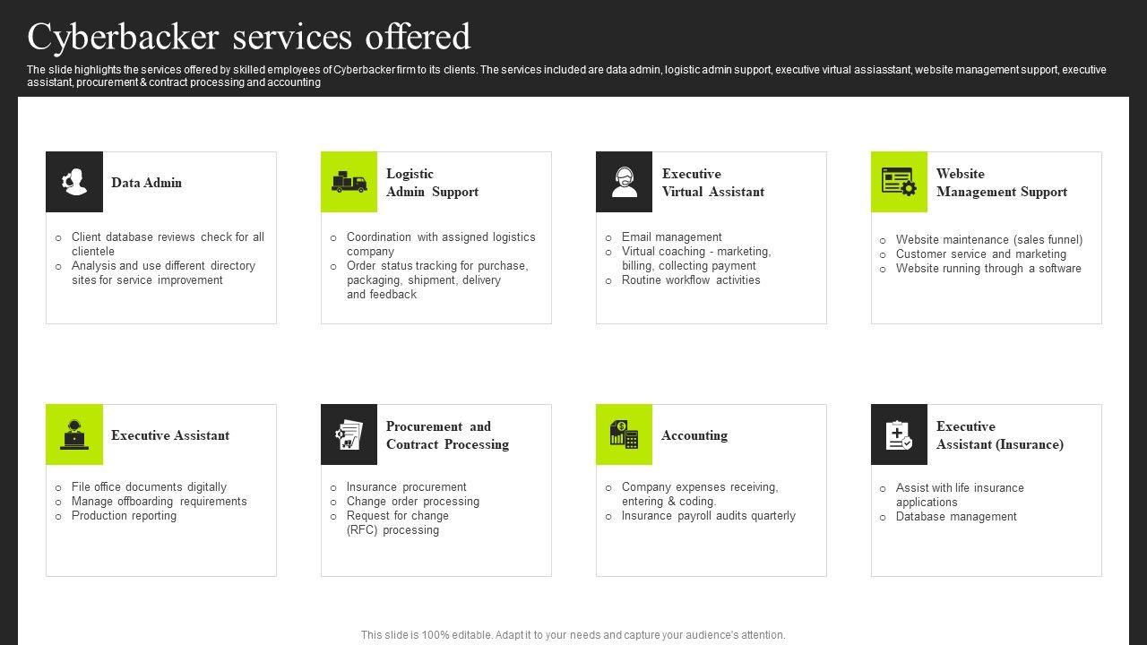Viewport: 1147px width, 645px height.
Task: Select the Website Management Support gear icon
Action: (x=899, y=182)
